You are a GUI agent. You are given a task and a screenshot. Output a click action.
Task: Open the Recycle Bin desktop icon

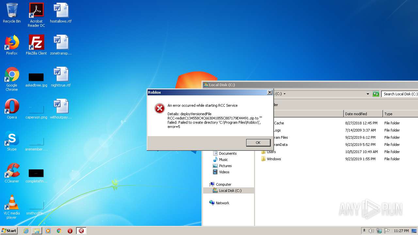coord(12,13)
